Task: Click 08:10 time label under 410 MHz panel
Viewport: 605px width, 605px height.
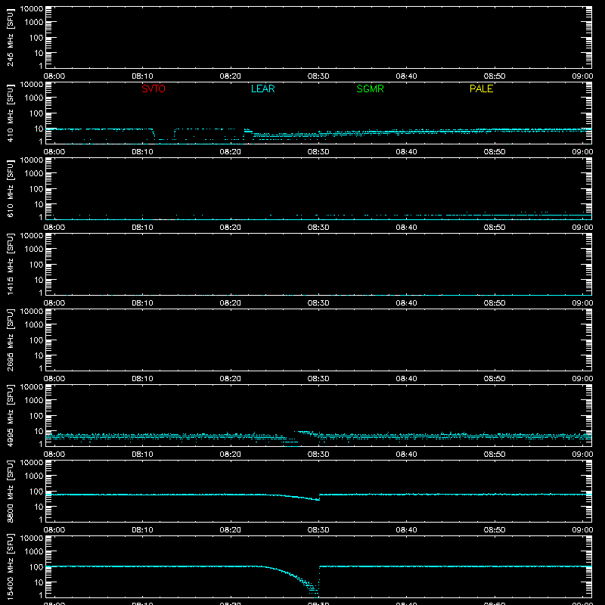Action: (142, 152)
